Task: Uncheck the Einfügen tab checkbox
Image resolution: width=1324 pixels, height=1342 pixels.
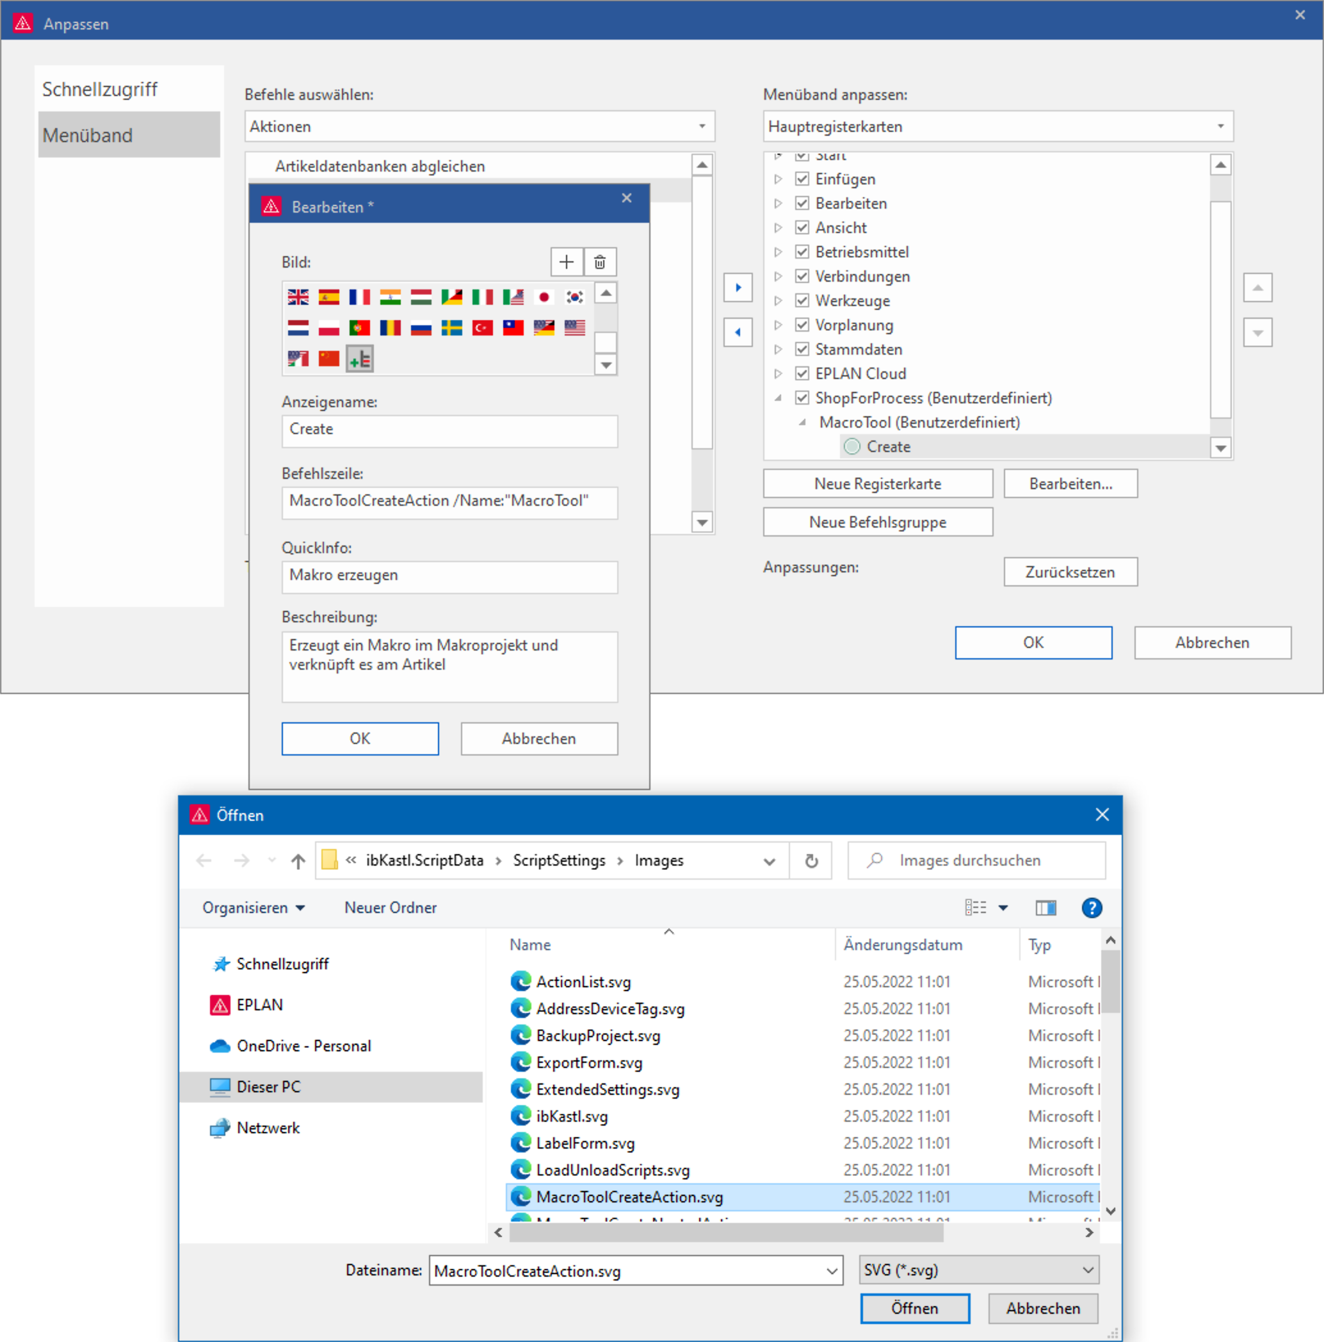Action: pyautogui.click(x=802, y=179)
